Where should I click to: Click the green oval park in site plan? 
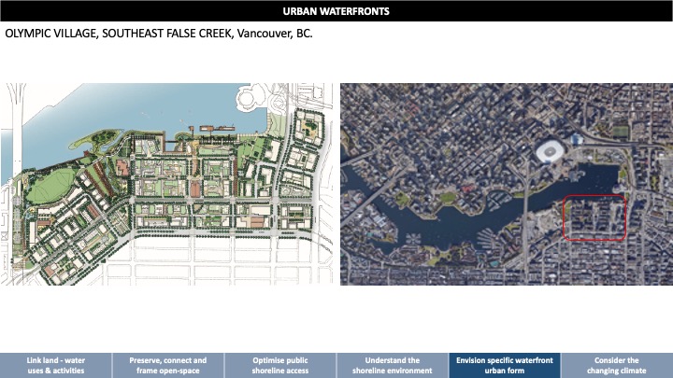click(x=51, y=186)
